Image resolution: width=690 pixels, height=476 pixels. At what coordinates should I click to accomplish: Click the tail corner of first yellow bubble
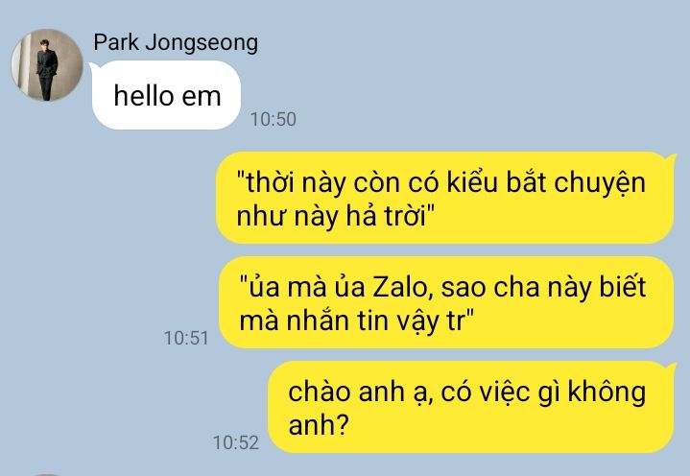point(671,158)
